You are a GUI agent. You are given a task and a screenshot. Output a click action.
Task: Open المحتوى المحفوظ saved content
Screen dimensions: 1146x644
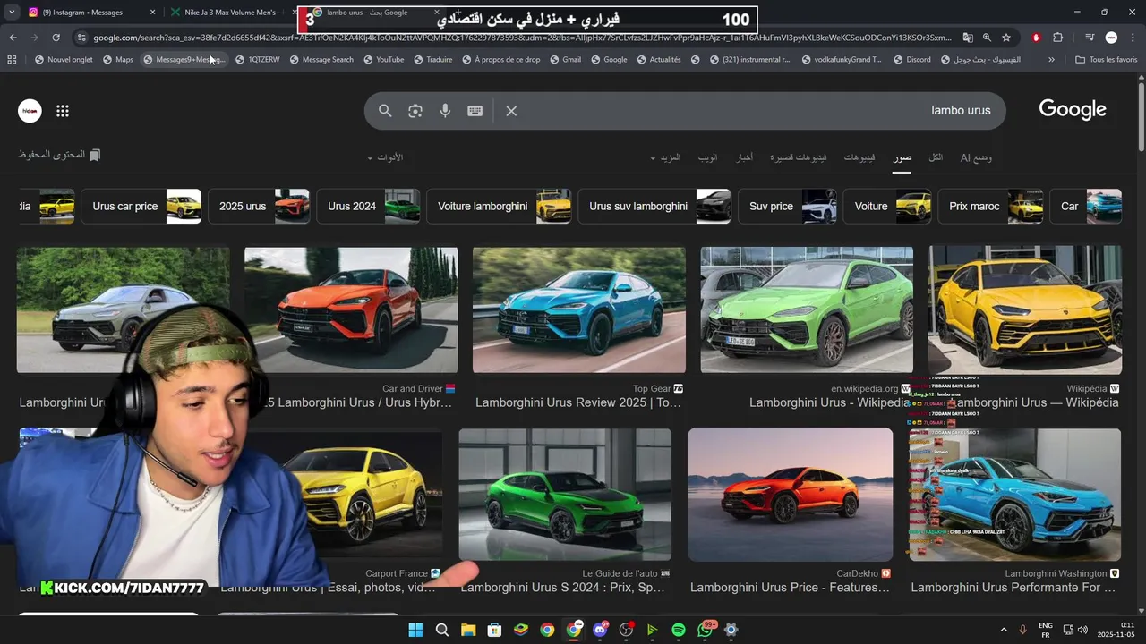[x=59, y=155]
